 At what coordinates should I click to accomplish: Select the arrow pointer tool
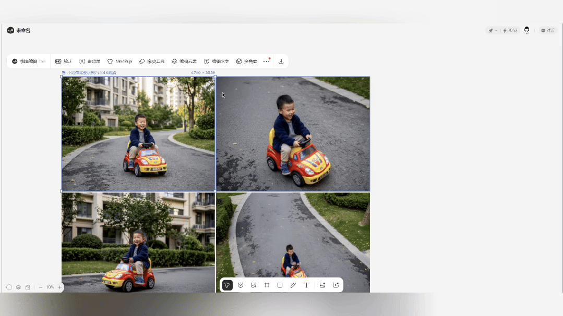[227, 285]
